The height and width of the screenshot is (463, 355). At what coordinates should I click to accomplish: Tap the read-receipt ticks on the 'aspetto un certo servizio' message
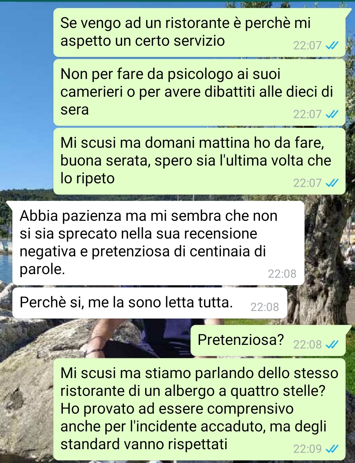(x=332, y=45)
